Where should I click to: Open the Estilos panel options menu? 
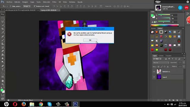pyautogui.click(x=183, y=28)
